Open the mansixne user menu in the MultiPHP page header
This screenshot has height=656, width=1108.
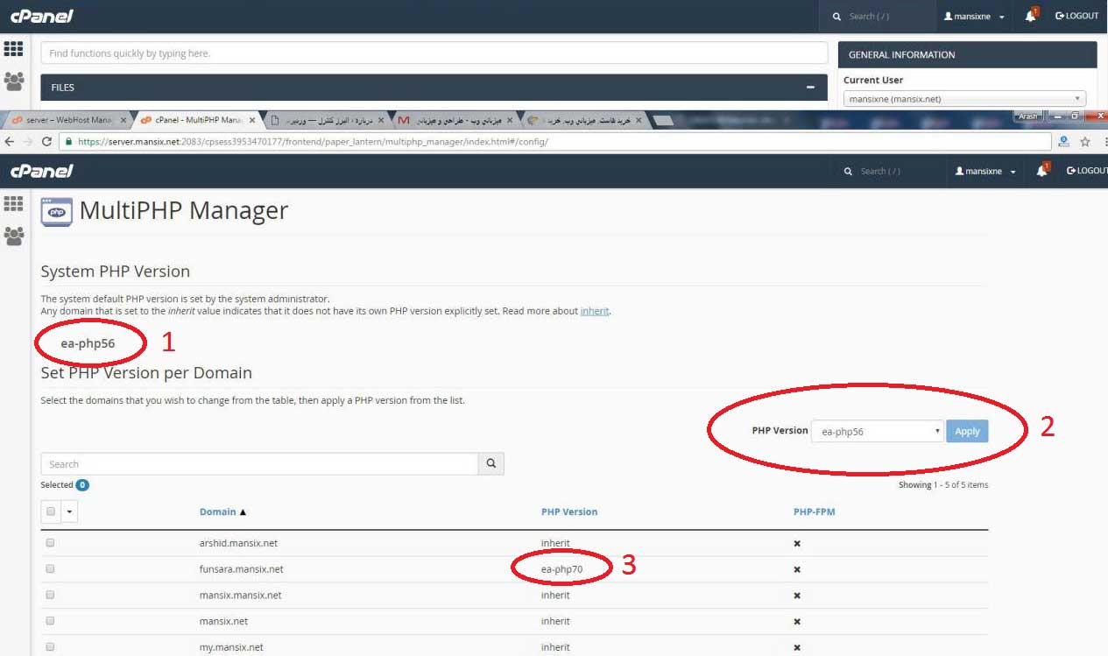tap(985, 171)
